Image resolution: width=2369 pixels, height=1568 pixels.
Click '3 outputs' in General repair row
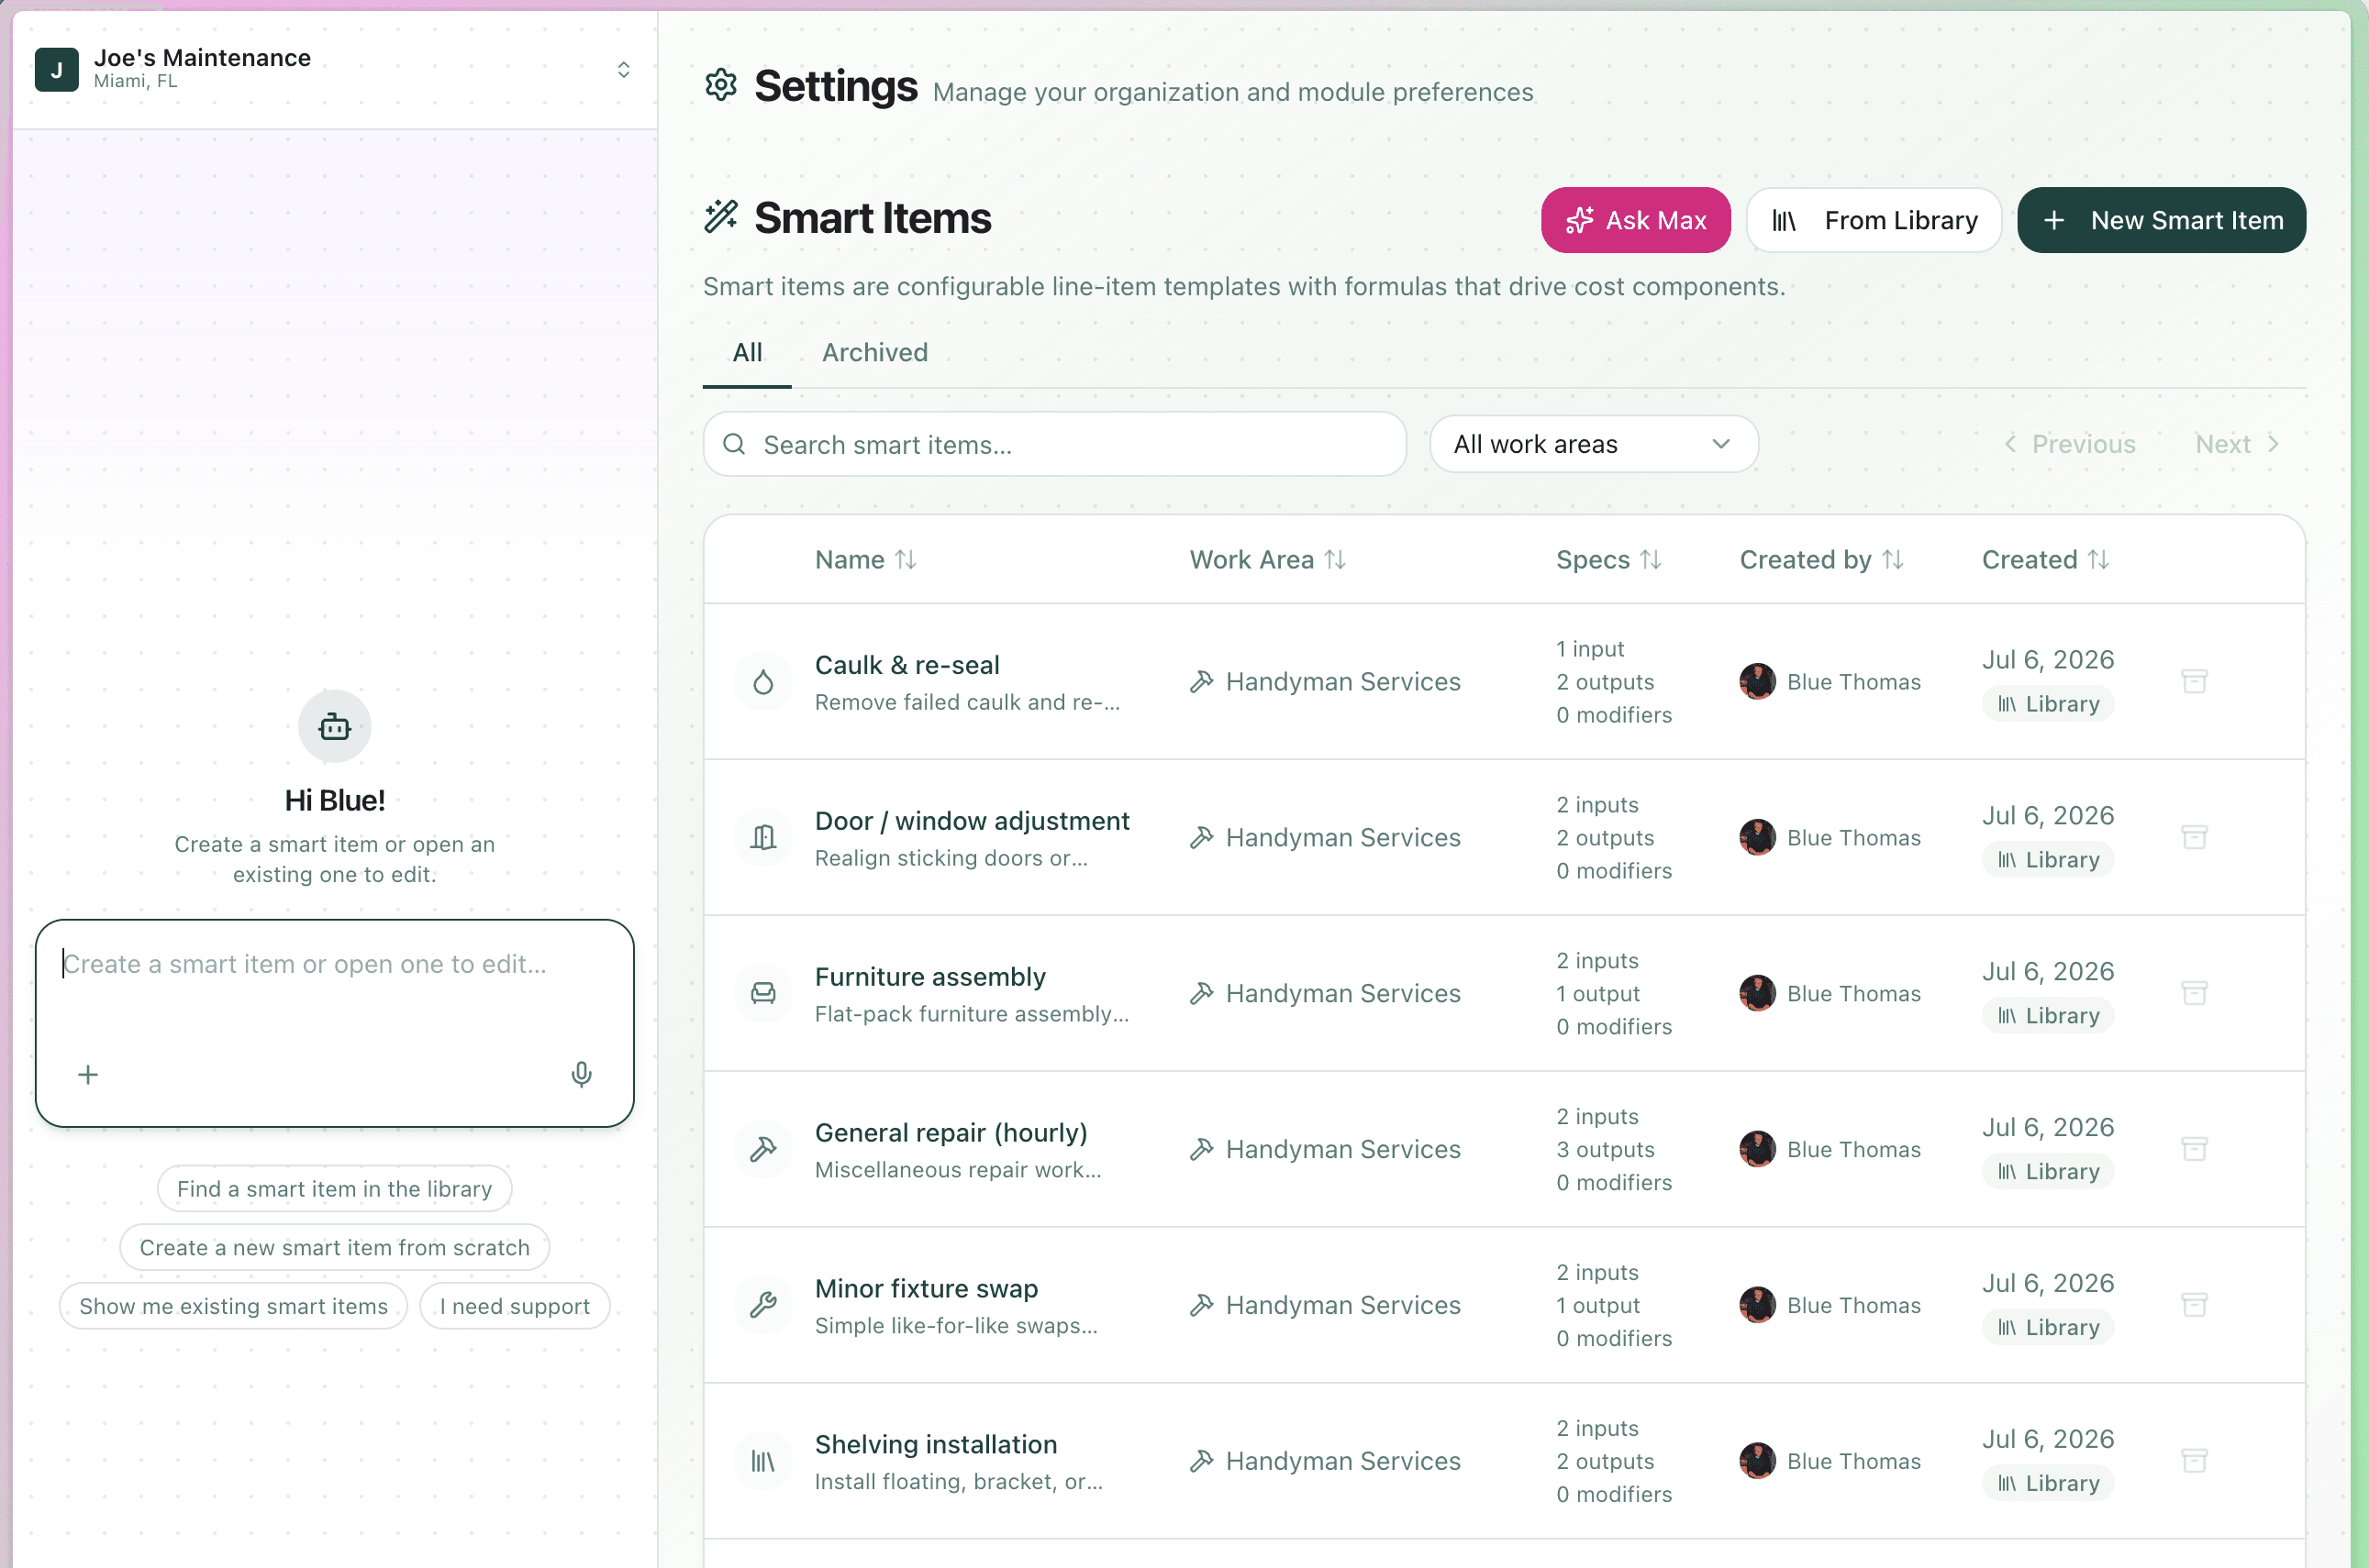[x=1605, y=1149]
